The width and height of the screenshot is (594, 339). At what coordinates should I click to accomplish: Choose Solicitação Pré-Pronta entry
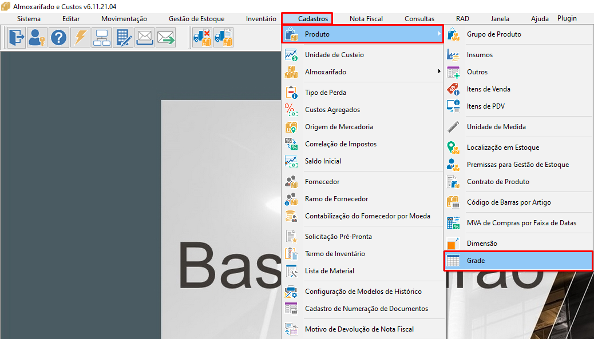(x=363, y=237)
